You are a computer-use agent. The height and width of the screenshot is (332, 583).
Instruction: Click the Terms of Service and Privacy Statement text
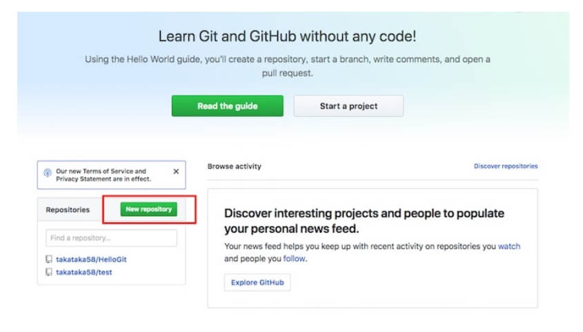coord(103,175)
